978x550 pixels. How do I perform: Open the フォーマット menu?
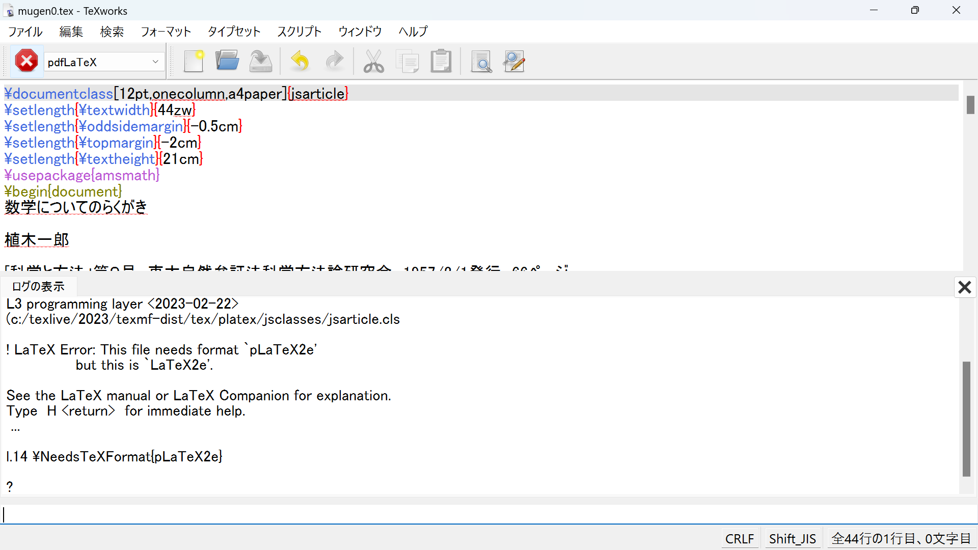tap(166, 32)
